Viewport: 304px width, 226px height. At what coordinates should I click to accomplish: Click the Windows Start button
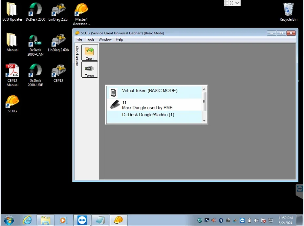pyautogui.click(x=9, y=220)
